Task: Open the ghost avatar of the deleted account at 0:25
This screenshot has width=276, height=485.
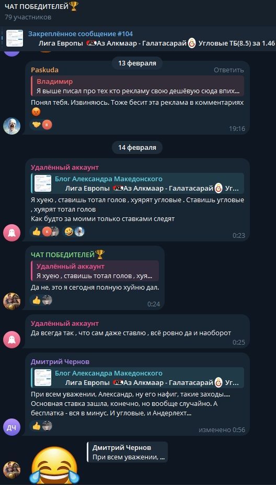Action: coord(11,339)
